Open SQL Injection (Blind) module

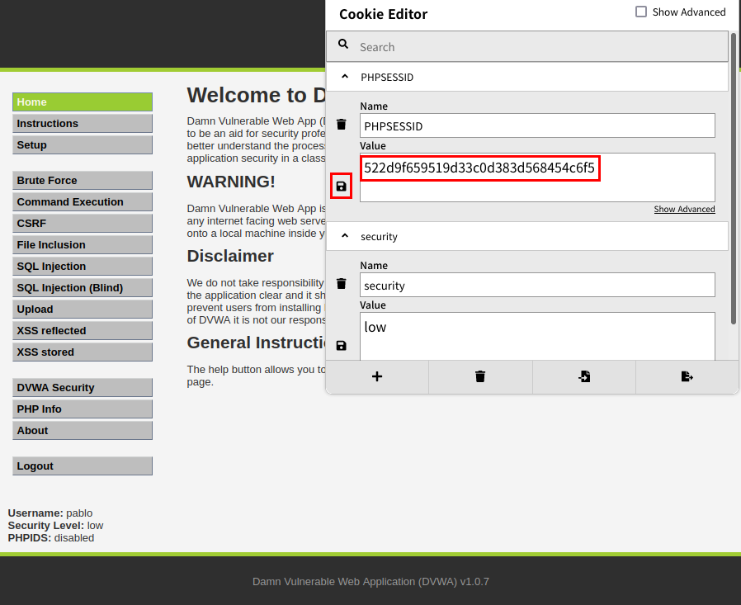click(x=83, y=288)
